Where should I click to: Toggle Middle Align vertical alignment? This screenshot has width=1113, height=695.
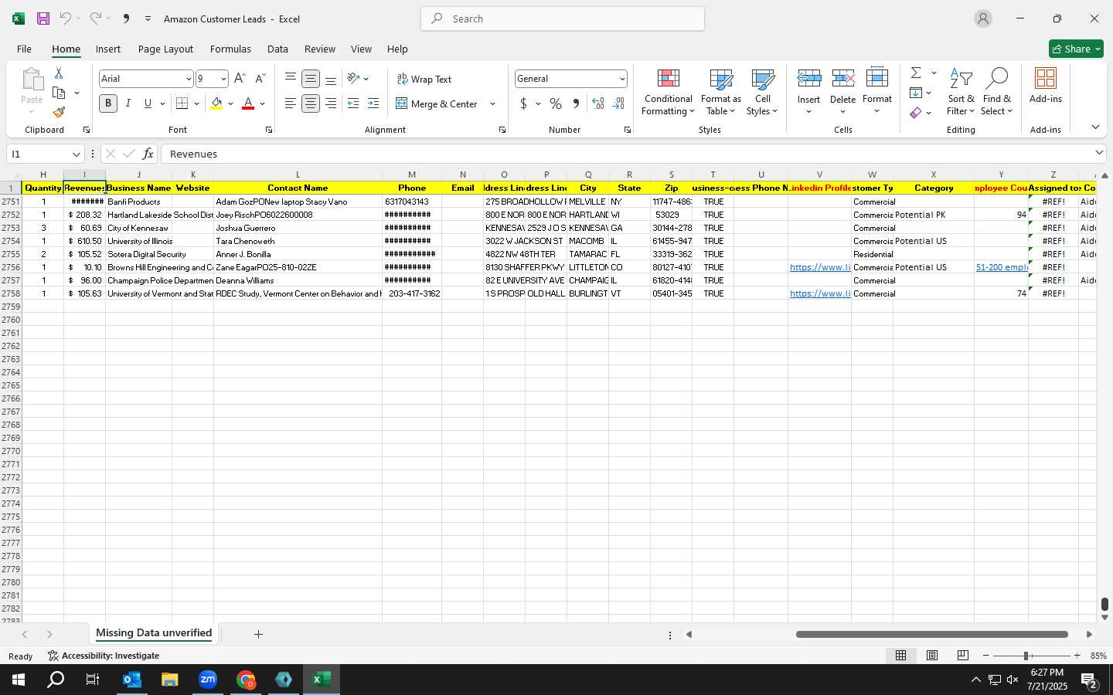tap(311, 79)
